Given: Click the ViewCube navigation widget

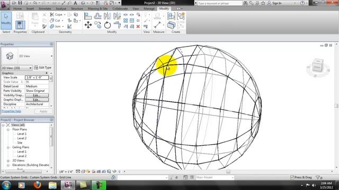Looking at the screenshot, I should point(318,67).
